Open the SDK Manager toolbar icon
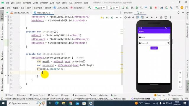Image resolution: width=189 pixels, height=106 pixels. click(x=171, y=8)
